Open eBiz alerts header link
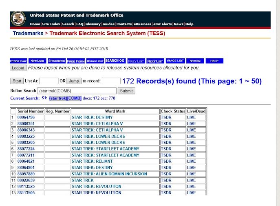The width and height of the screenshot is (280, 206). coord(162,24)
